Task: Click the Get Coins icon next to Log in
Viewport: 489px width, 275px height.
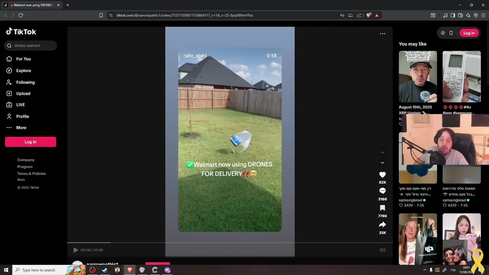Action: pyautogui.click(x=443, y=33)
